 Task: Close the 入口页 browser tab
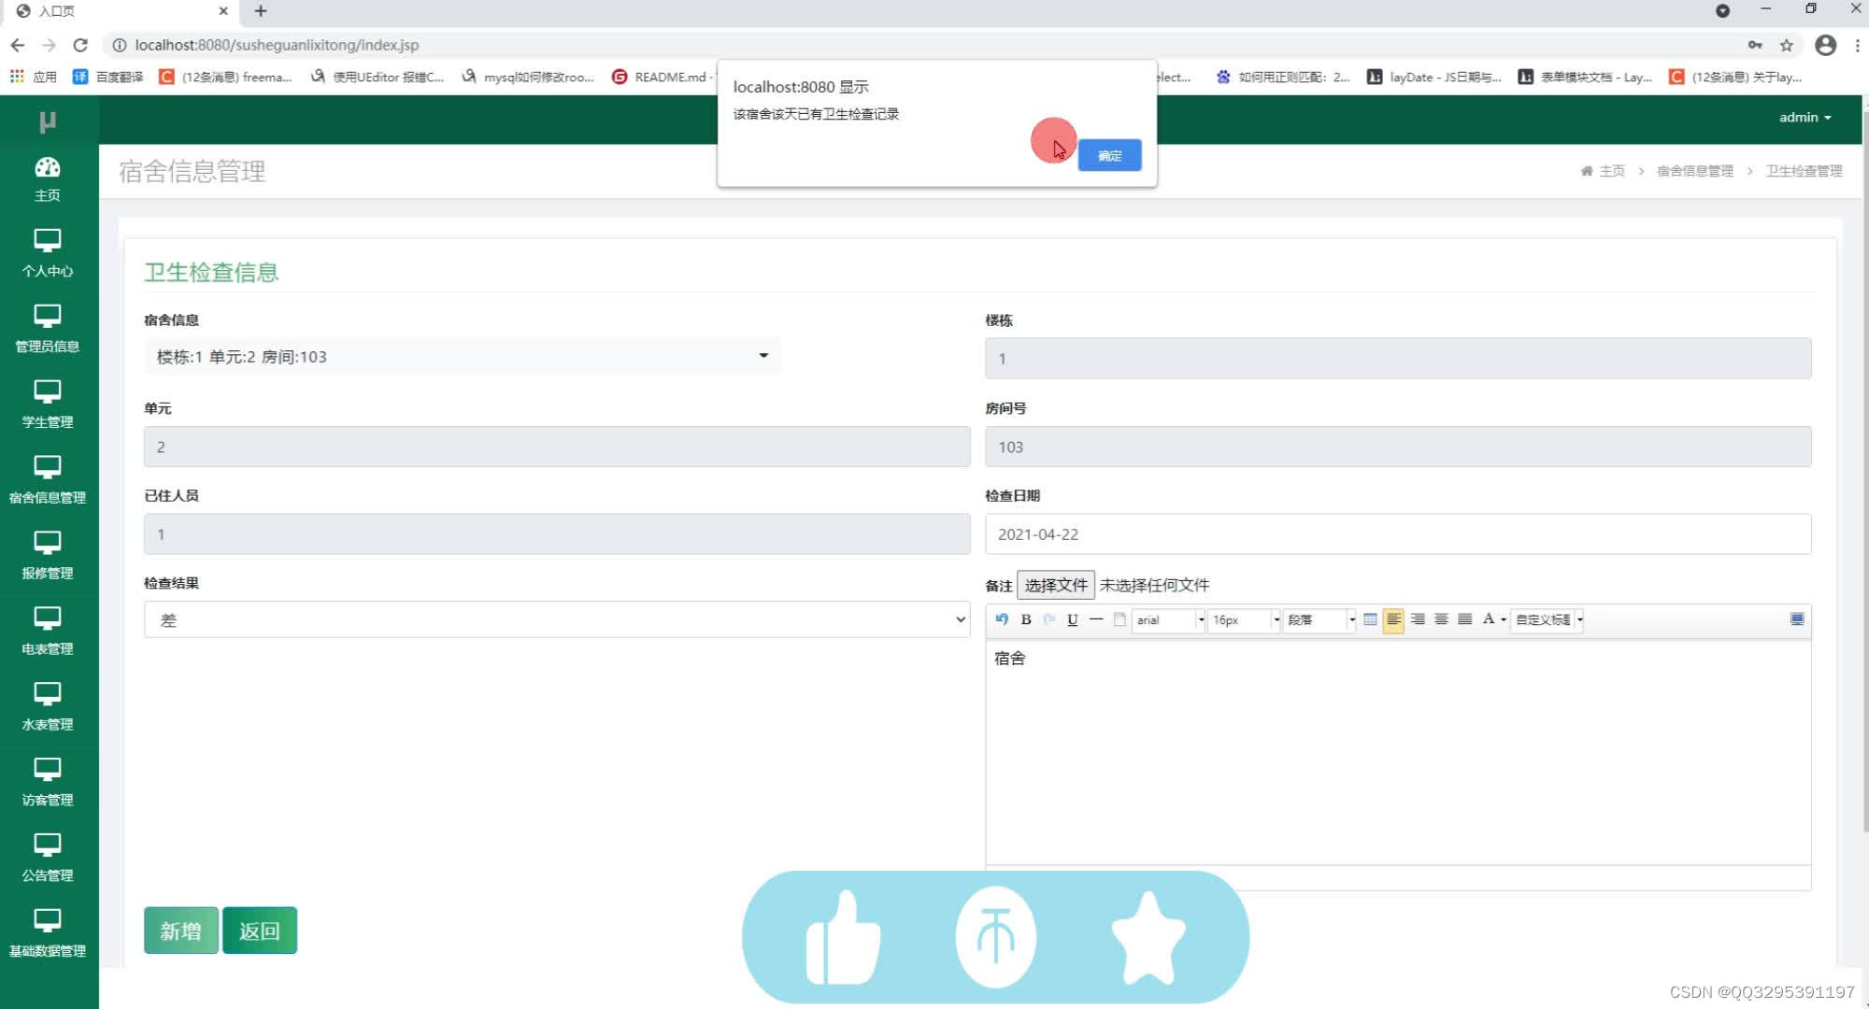click(223, 11)
